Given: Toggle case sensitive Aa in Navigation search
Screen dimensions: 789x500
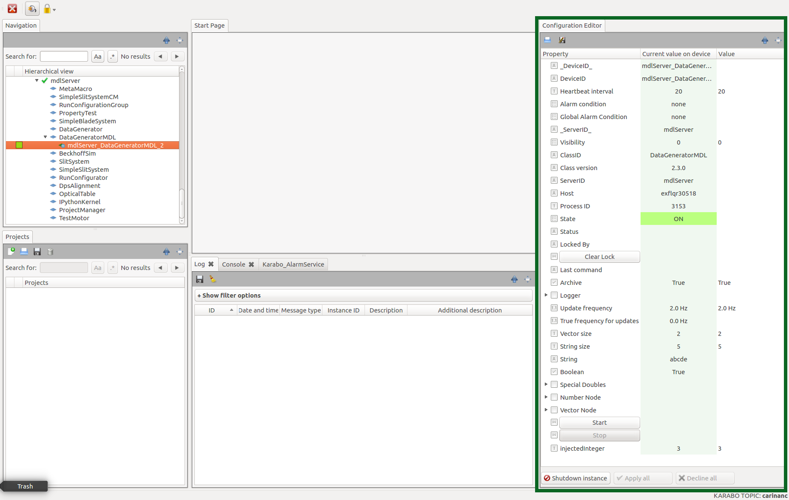Looking at the screenshot, I should [98, 56].
